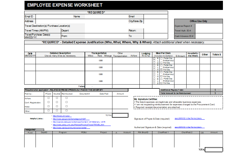The width and height of the screenshot is (248, 154).
Task: Click the "Airfare:" row label
Action: coord(28,99)
